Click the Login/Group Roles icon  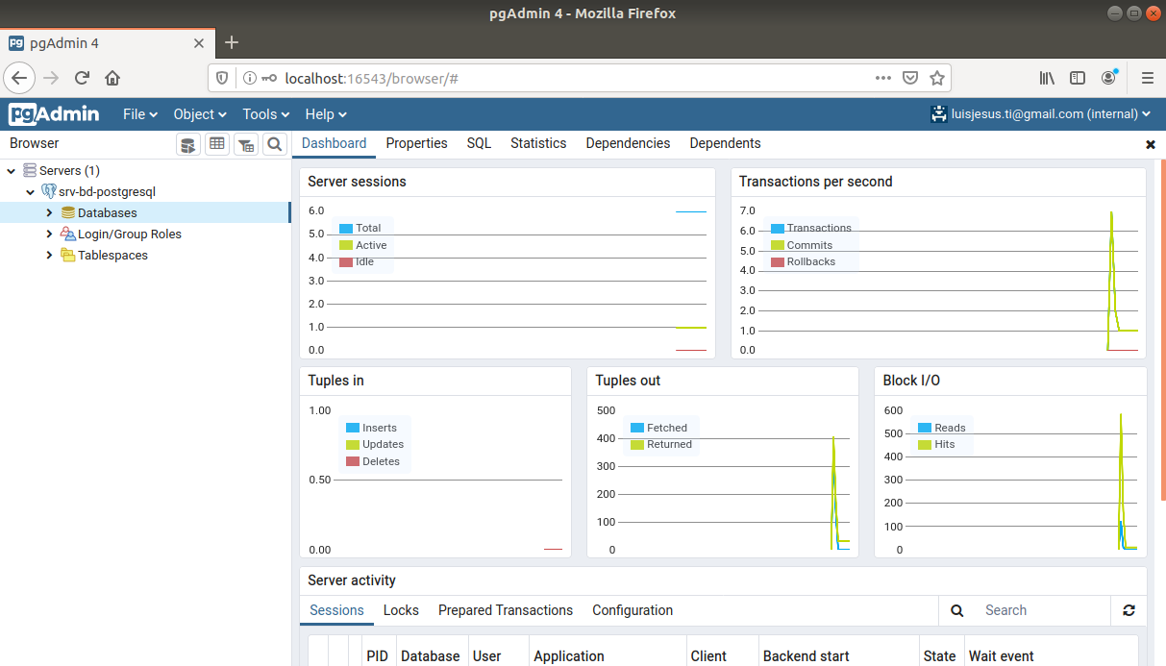[x=67, y=234]
